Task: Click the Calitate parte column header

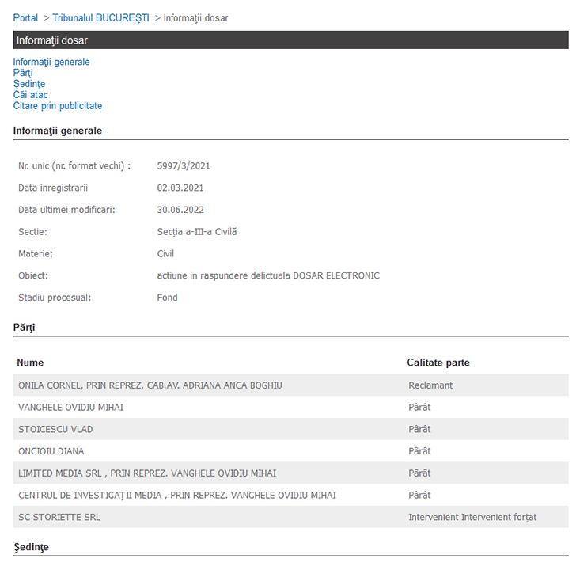Action: coord(438,363)
